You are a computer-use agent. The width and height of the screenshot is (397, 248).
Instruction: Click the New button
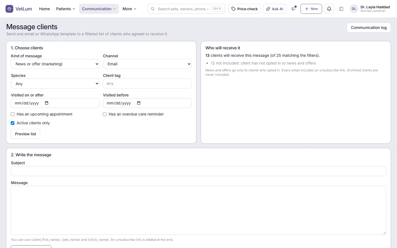(x=311, y=9)
